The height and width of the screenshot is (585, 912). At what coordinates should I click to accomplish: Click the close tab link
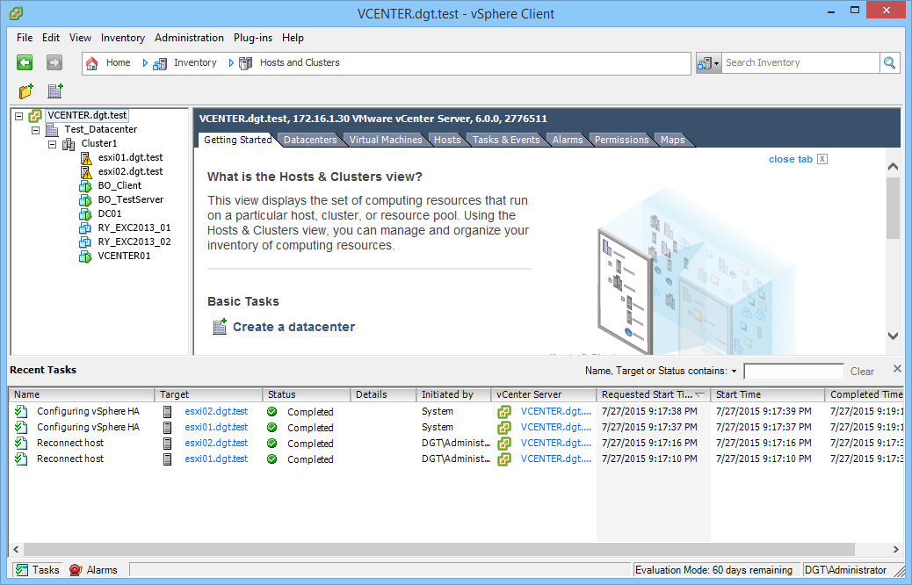coord(791,159)
